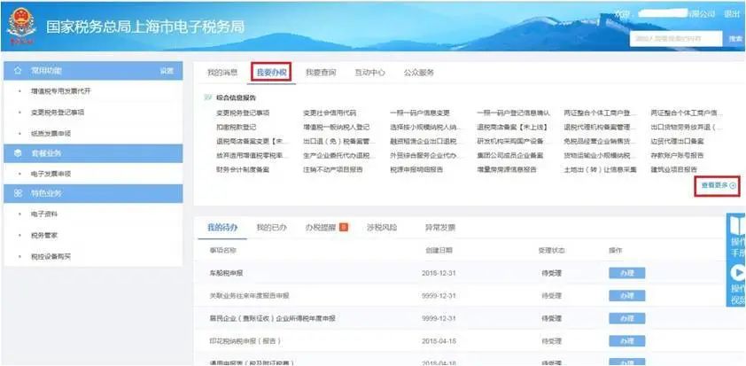Open 建筑业项目报告 link
The height and width of the screenshot is (366, 746).
coord(674,169)
